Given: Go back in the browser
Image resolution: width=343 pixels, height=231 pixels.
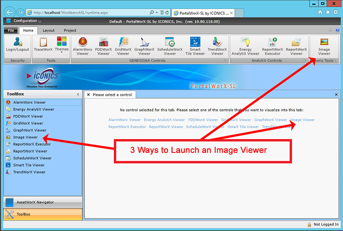Looking at the screenshot, I should coord(10,12).
